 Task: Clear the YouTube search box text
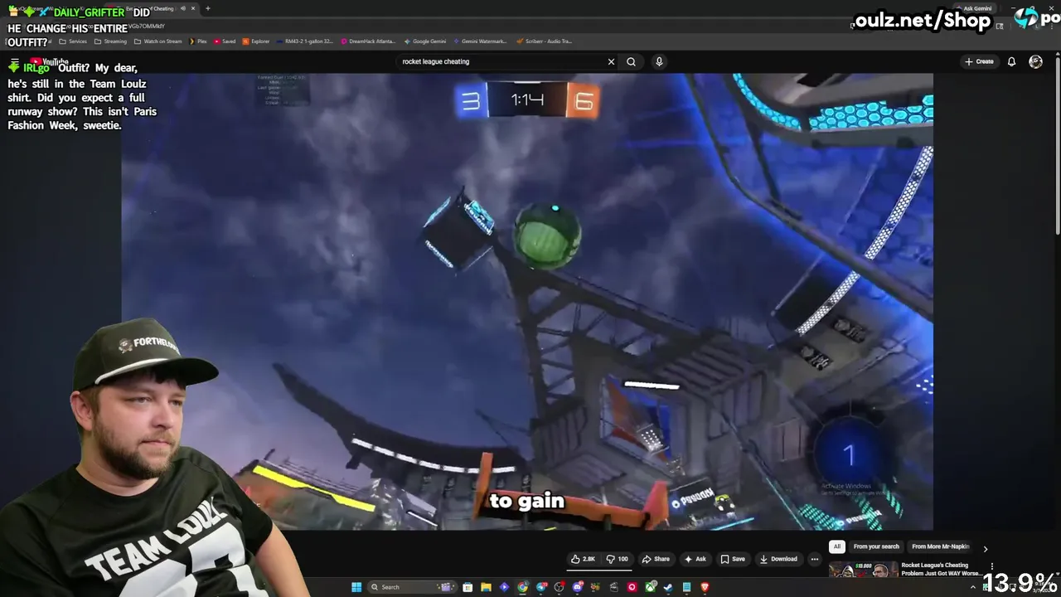(611, 61)
